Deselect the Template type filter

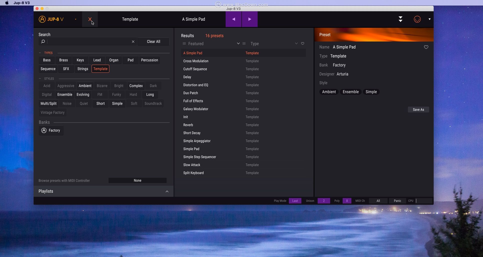pyautogui.click(x=100, y=69)
